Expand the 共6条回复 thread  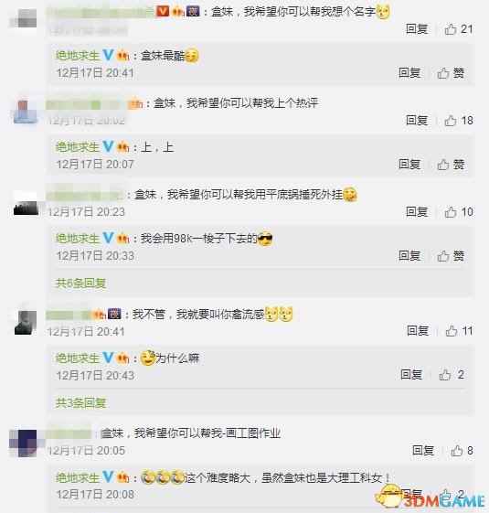tap(80, 283)
